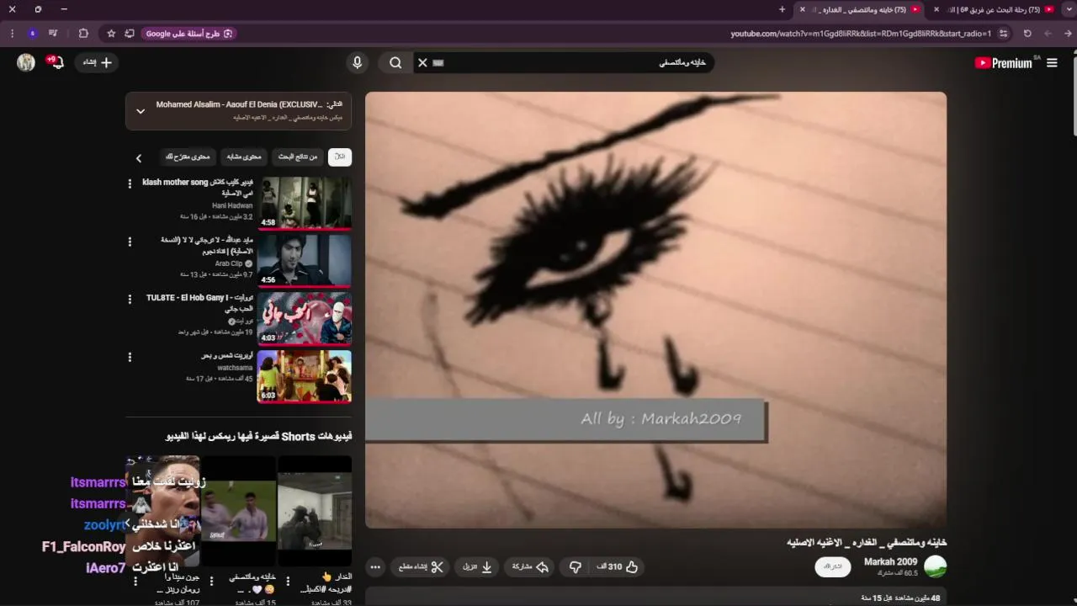The width and height of the screenshot is (1077, 606).
Task: View site information icon in address bar
Action: (1004, 33)
